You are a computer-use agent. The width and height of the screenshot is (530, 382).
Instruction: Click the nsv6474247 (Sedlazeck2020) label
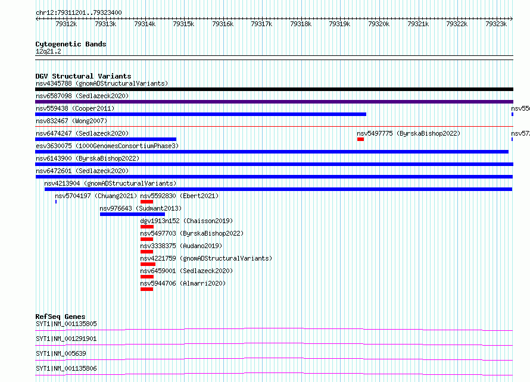click(82, 133)
